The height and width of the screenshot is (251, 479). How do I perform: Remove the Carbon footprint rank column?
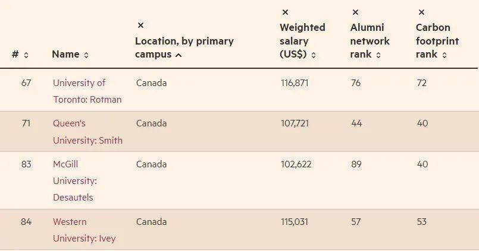point(421,12)
